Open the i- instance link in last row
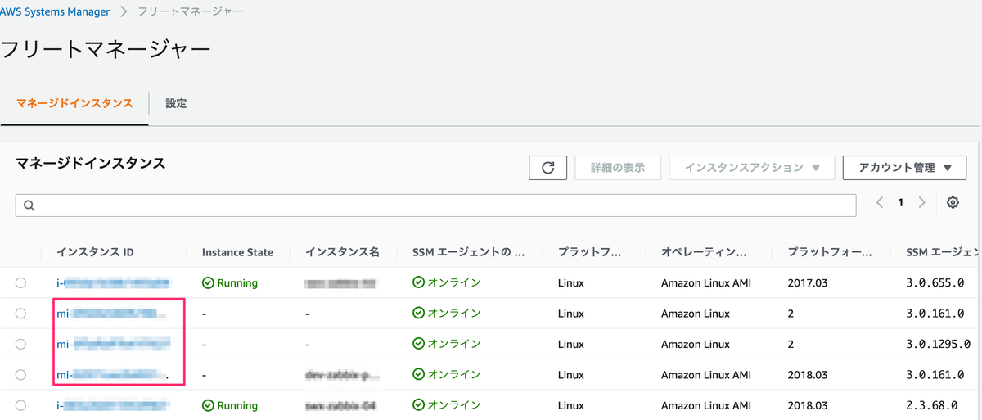 coord(113,405)
